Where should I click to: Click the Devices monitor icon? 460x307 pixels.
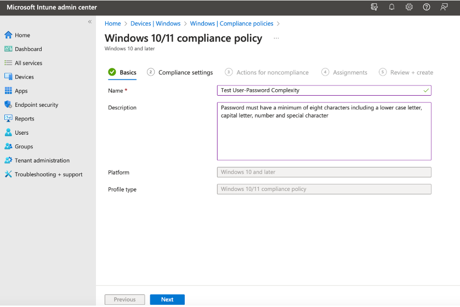[8, 77]
